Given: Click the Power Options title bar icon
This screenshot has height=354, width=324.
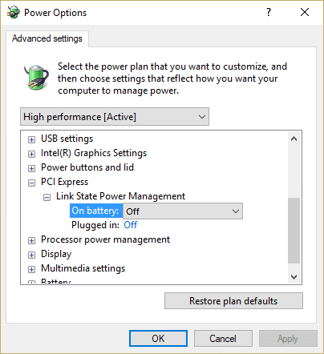Looking at the screenshot, I should 14,12.
